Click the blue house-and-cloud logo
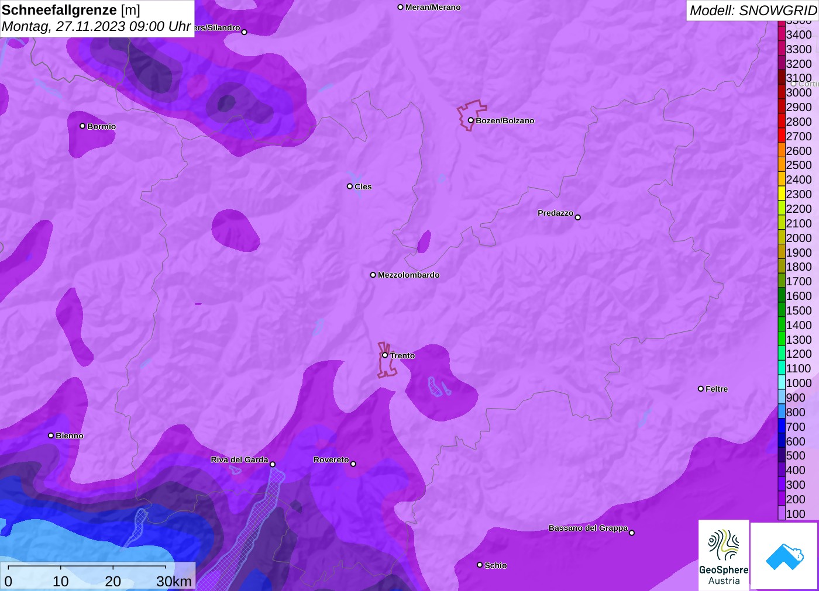The height and width of the screenshot is (591, 819). tap(784, 556)
